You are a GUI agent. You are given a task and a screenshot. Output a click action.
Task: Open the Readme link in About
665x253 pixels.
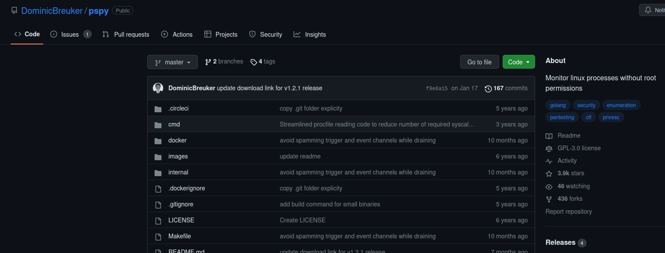click(563, 136)
